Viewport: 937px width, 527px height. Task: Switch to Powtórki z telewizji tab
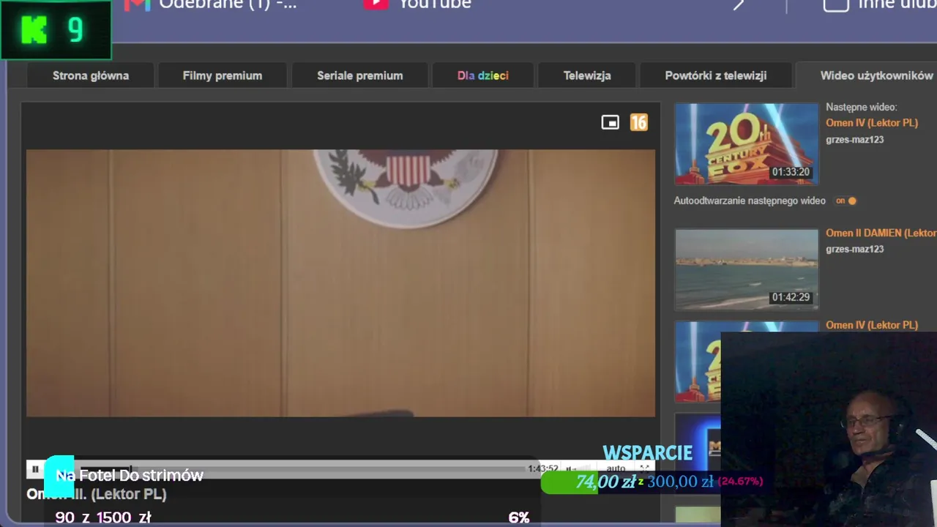point(716,75)
